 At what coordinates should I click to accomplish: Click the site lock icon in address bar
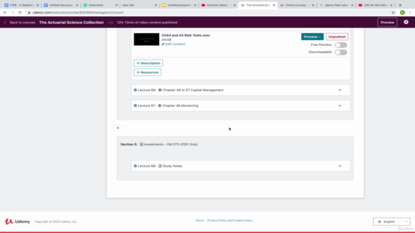pyautogui.click(x=29, y=12)
